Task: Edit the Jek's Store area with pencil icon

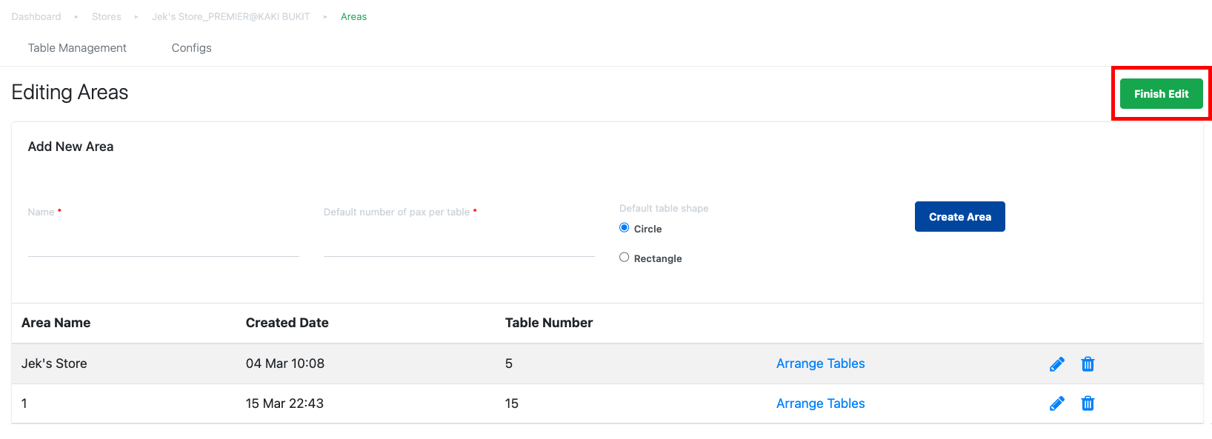Action: 1057,364
